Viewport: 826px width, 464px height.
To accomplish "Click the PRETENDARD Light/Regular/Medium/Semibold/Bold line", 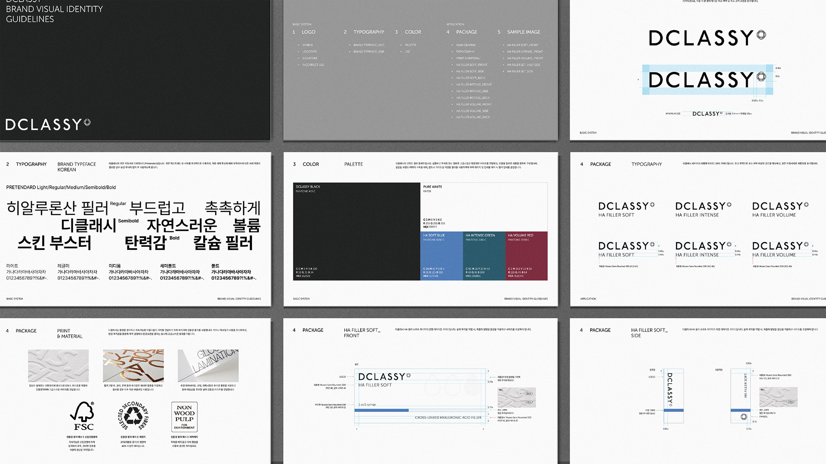I will click(x=61, y=187).
